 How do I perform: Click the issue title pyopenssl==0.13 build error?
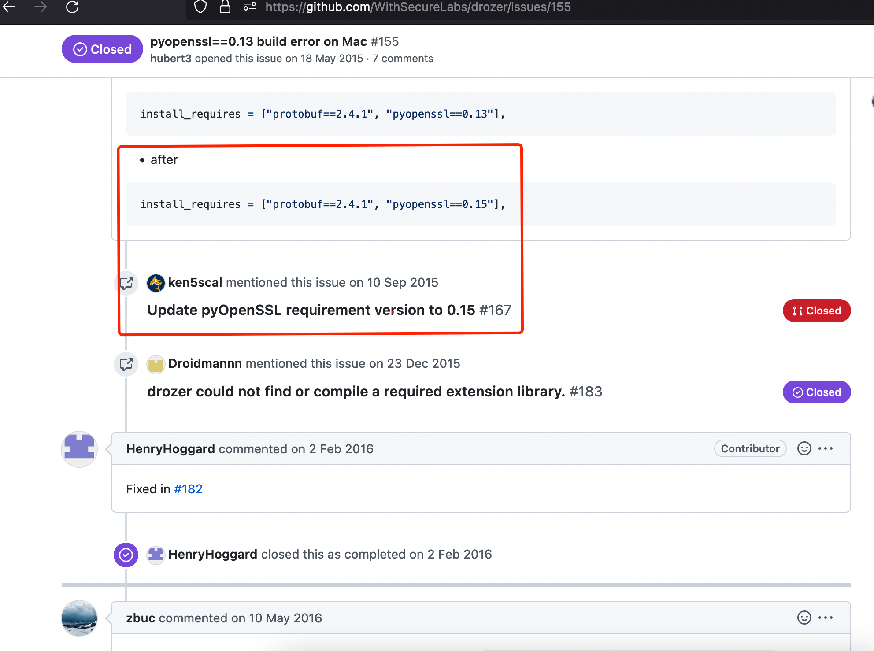(259, 41)
